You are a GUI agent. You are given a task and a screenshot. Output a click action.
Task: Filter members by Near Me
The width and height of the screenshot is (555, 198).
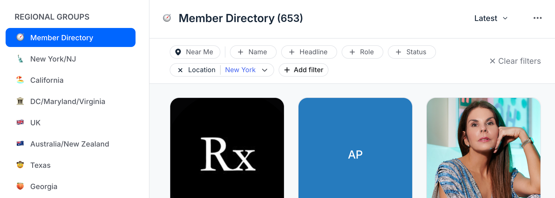195,52
